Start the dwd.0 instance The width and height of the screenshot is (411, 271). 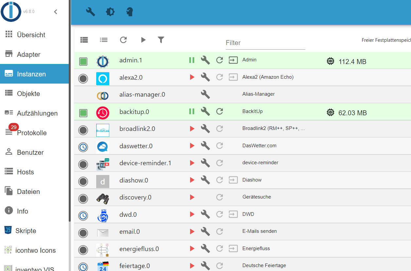(x=192, y=215)
